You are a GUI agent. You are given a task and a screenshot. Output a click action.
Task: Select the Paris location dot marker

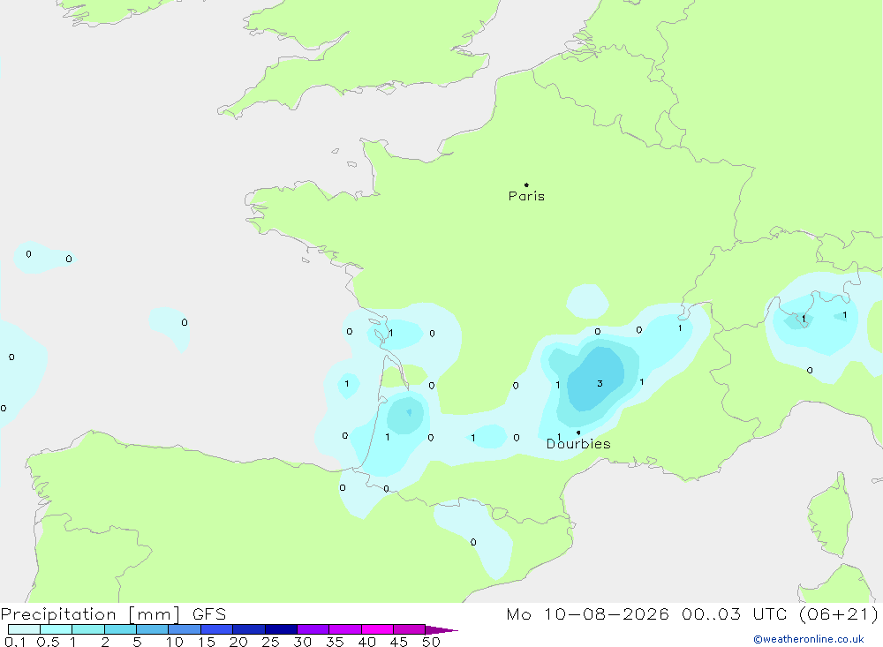pyautogui.click(x=526, y=184)
